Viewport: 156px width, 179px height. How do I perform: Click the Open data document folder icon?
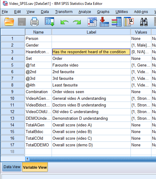9,22
